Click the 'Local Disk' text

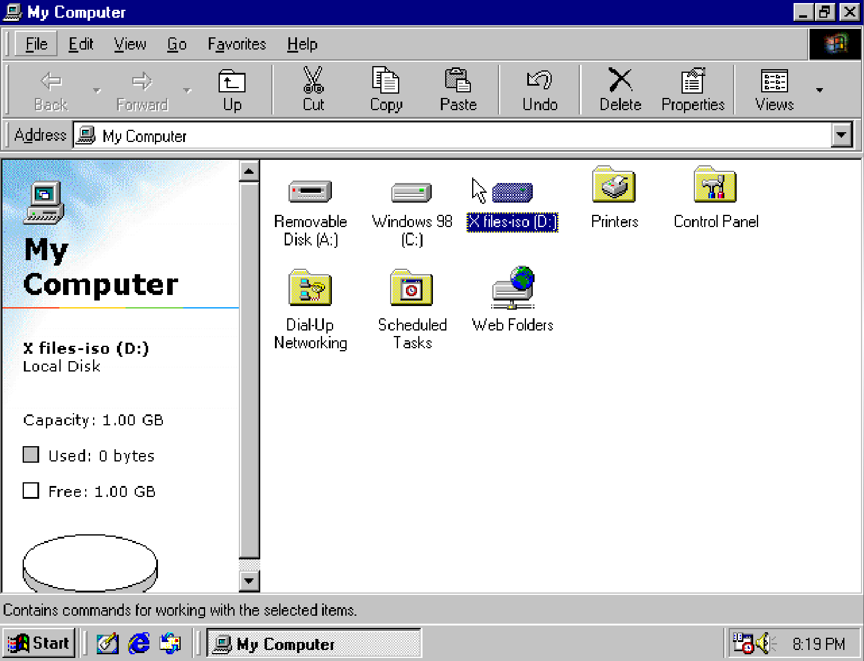tap(61, 366)
